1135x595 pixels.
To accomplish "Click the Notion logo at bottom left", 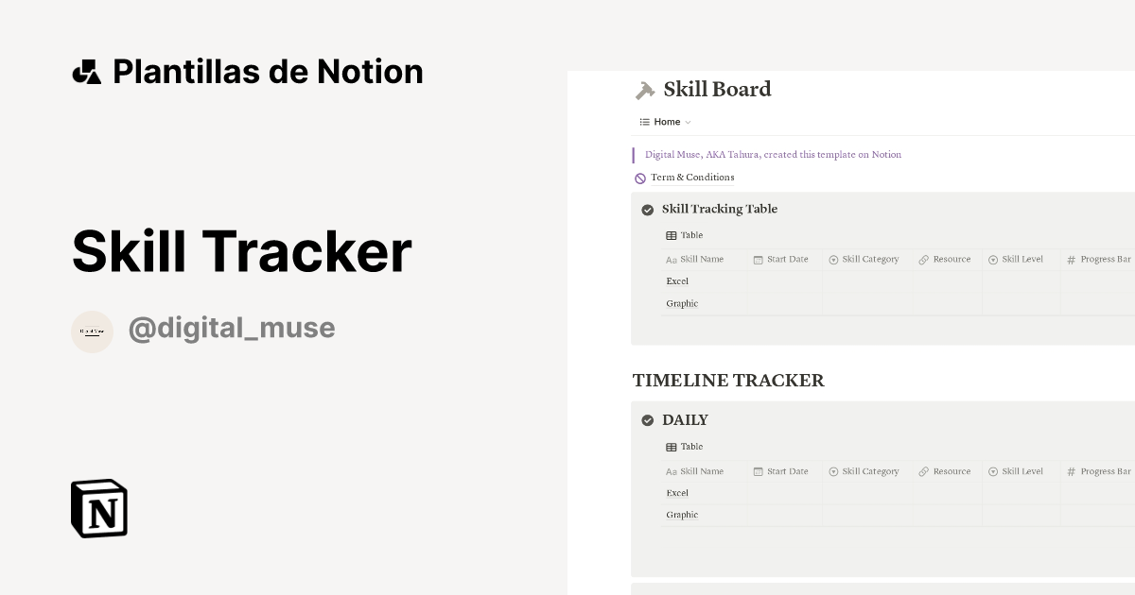I will pyautogui.click(x=99, y=508).
